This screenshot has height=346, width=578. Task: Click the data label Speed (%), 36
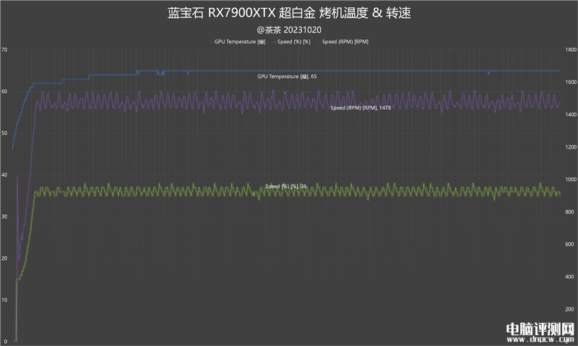285,187
